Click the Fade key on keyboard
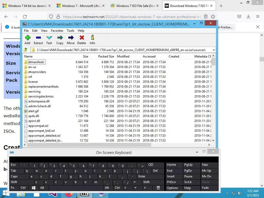The height and width of the screenshot is (198, 264). [x=209, y=188]
